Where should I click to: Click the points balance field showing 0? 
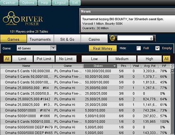[x=135, y=38]
